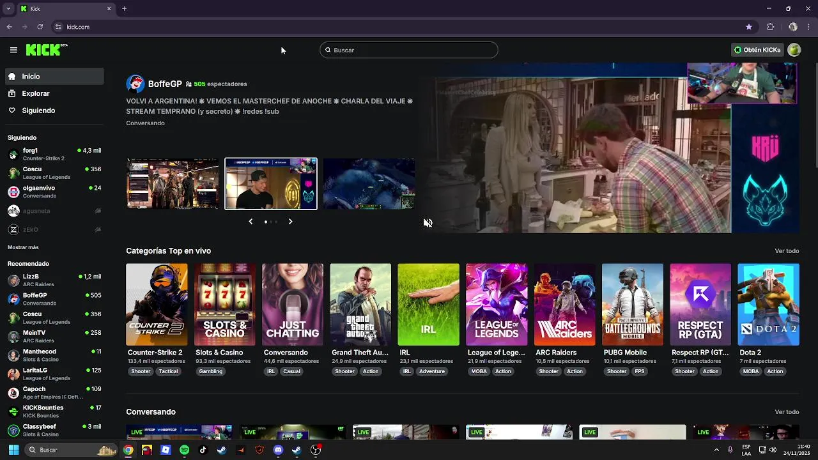Open recommended channel MeinTV
The width and height of the screenshot is (818, 460).
(54, 337)
